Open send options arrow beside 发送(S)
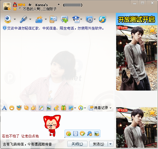158x149 pixels. [111, 144]
